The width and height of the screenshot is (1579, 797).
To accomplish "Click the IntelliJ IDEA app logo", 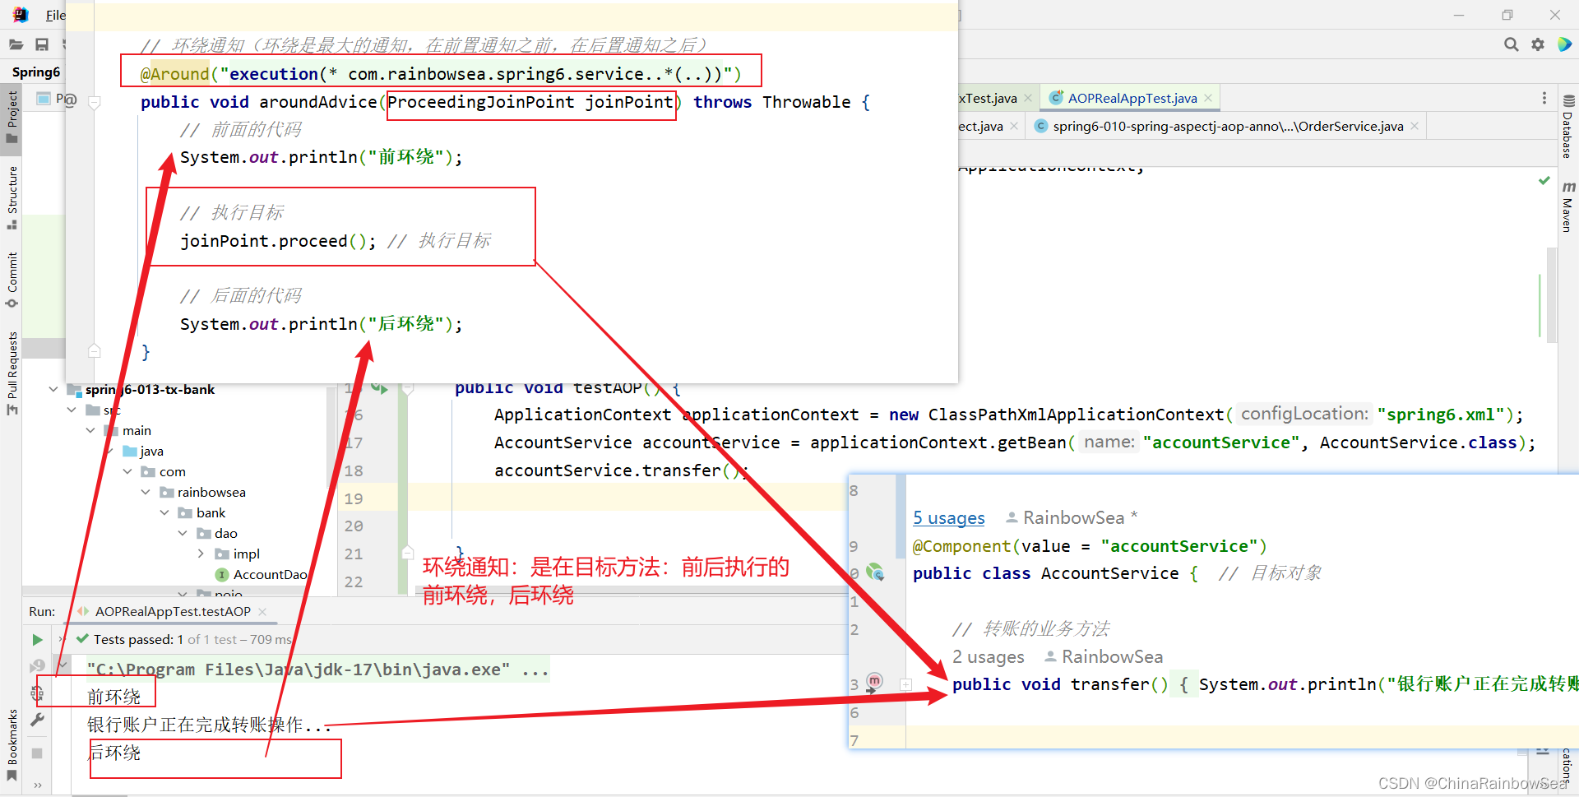I will 21,14.
